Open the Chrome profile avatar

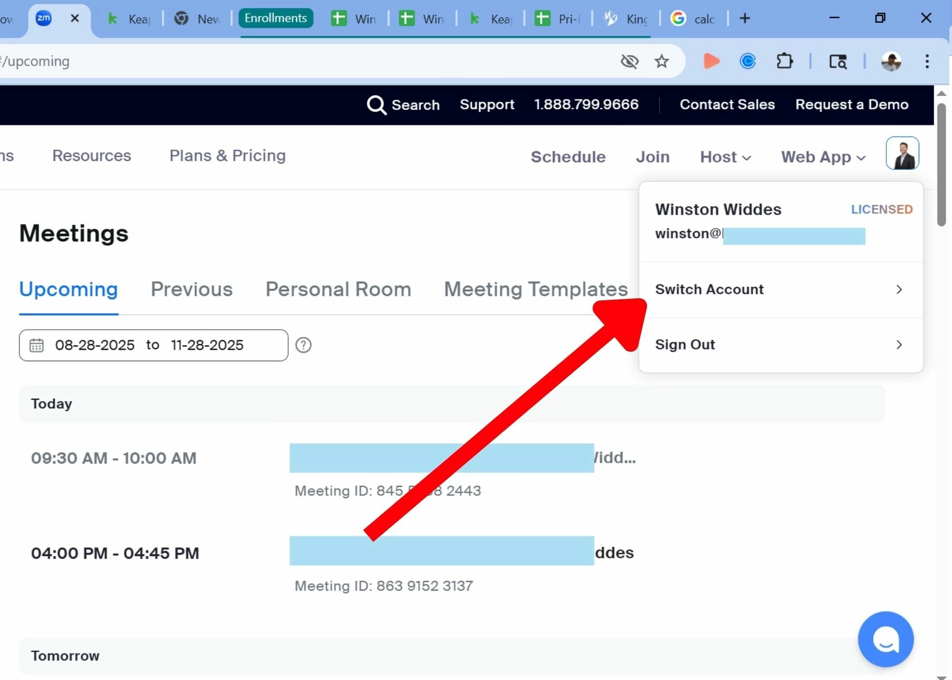point(891,61)
